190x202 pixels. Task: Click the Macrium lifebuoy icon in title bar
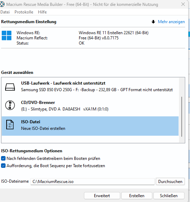click(x=2, y=4)
